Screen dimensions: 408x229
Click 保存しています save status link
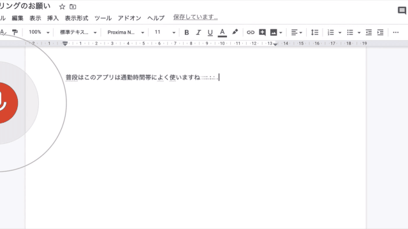[196, 17]
